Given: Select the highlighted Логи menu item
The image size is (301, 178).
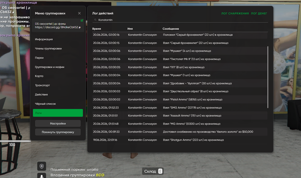Looking at the screenshot, I should [x=58, y=113].
